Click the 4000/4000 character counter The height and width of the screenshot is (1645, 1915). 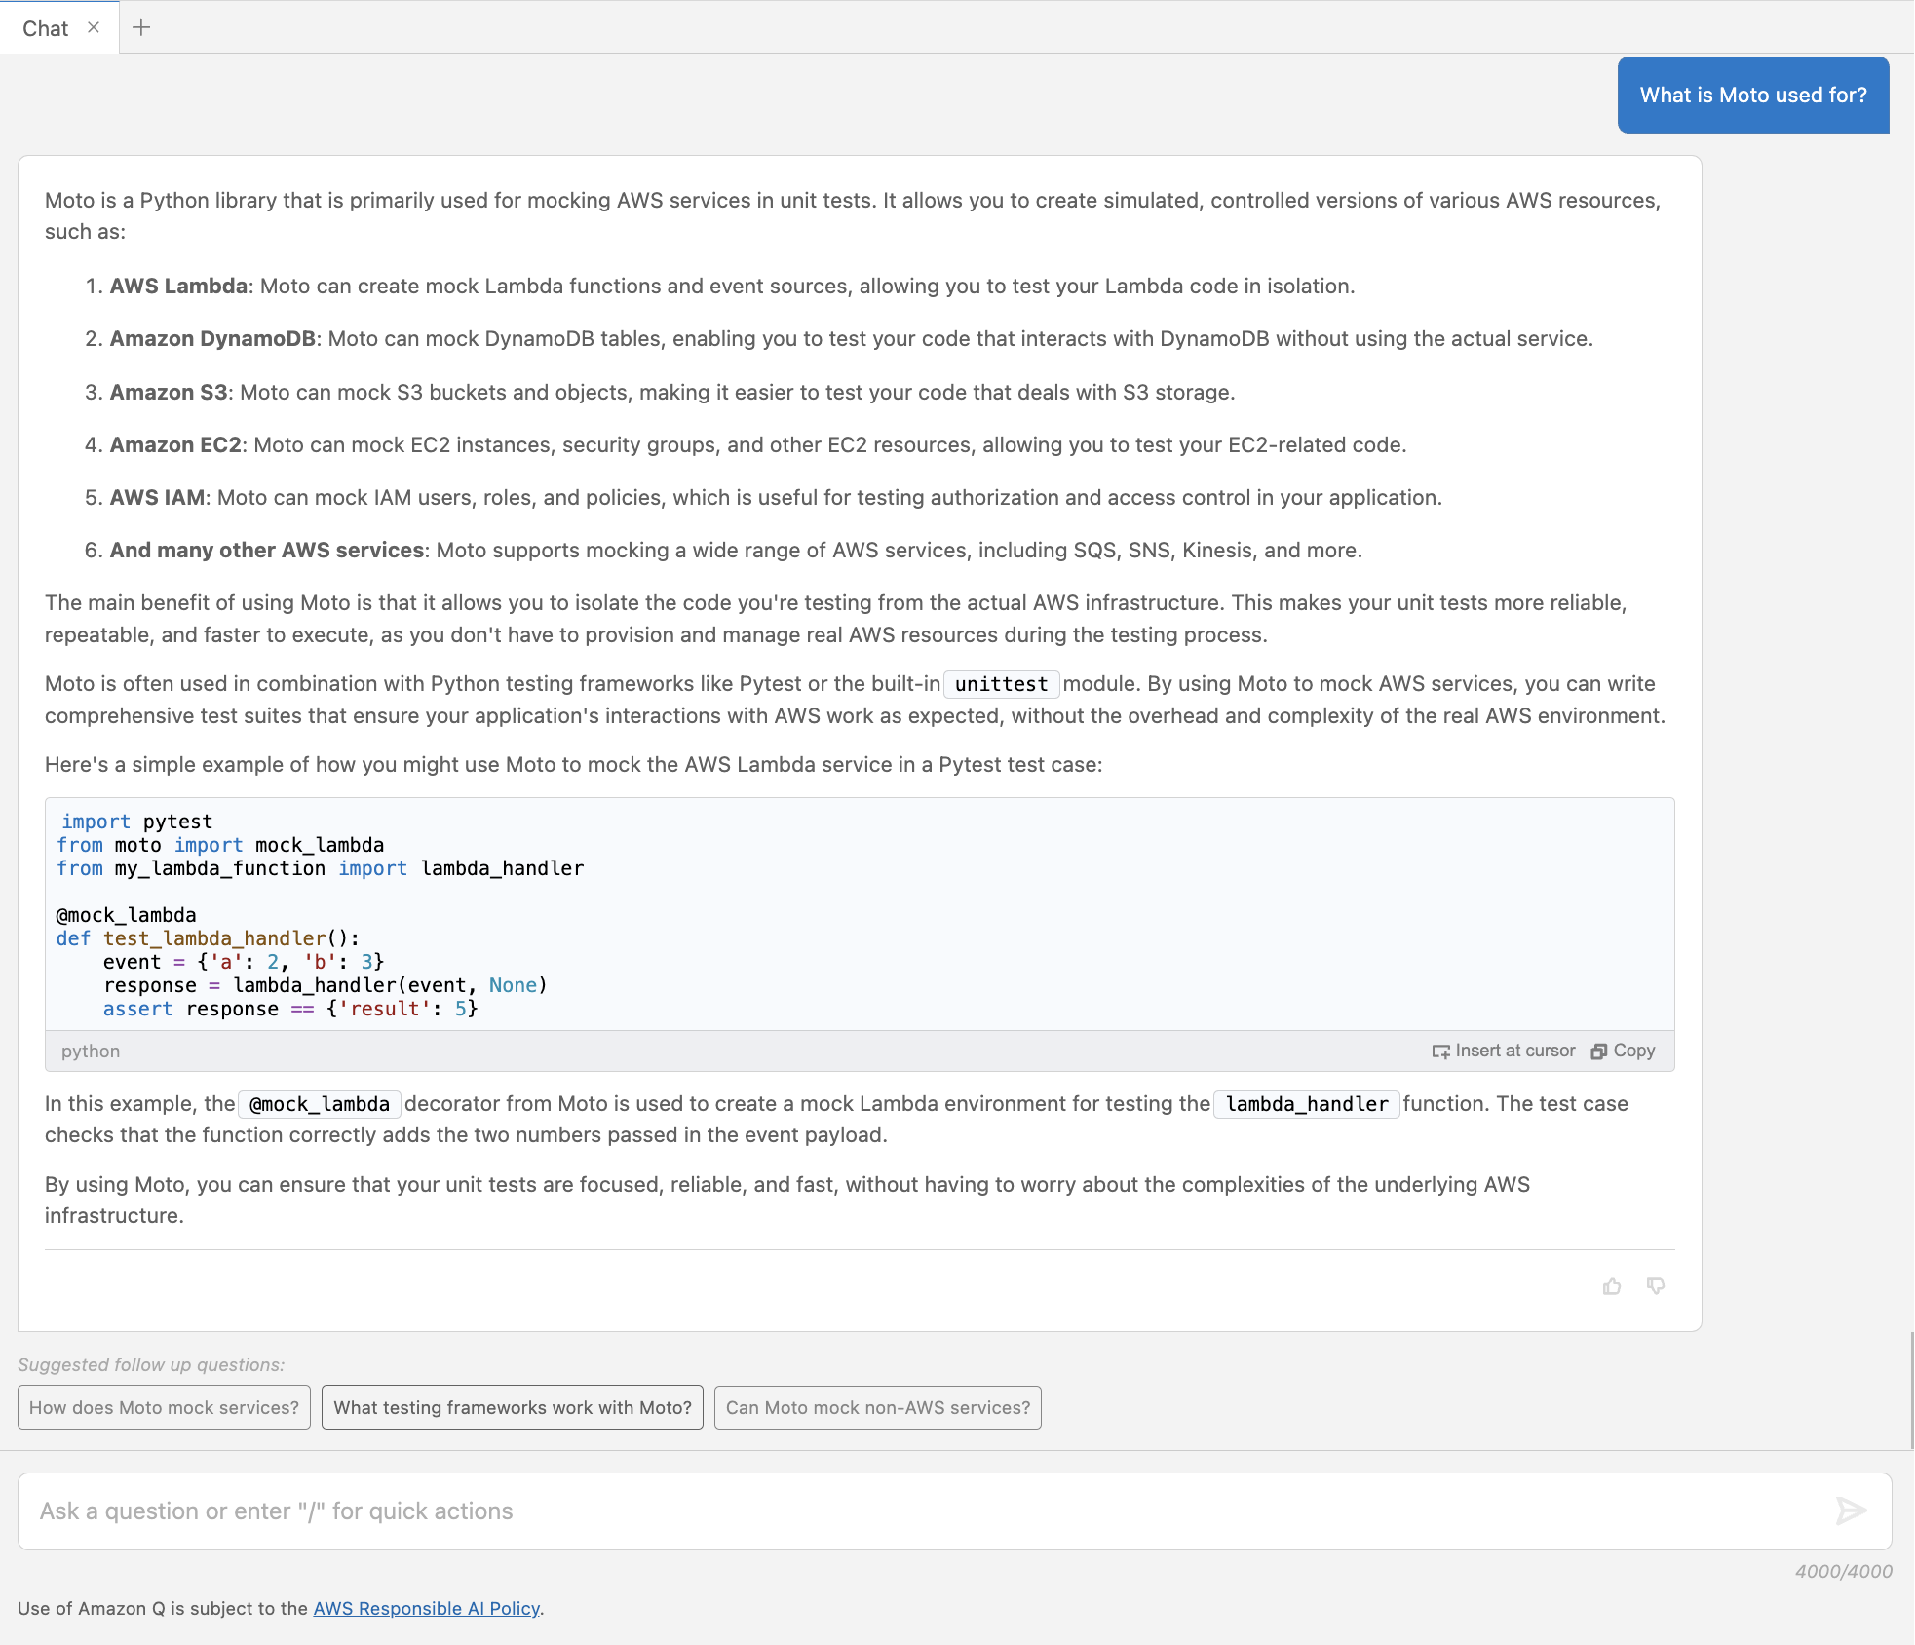(x=1843, y=1570)
